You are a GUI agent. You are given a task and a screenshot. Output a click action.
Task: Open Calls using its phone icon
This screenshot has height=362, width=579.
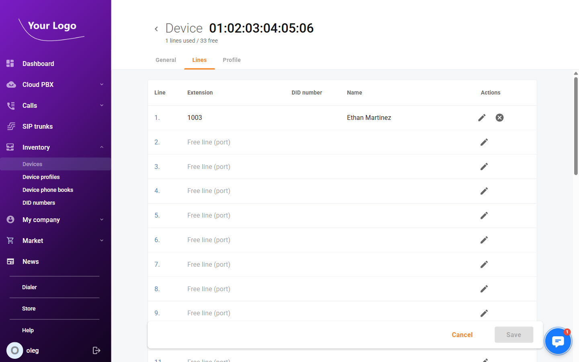[10, 105]
